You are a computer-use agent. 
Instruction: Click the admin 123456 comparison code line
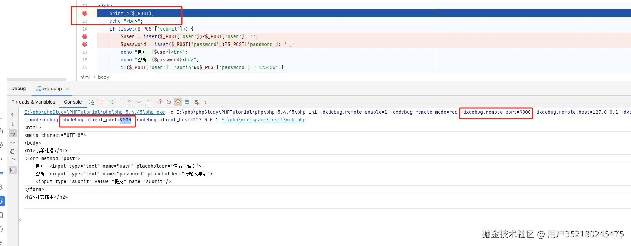[x=202, y=67]
